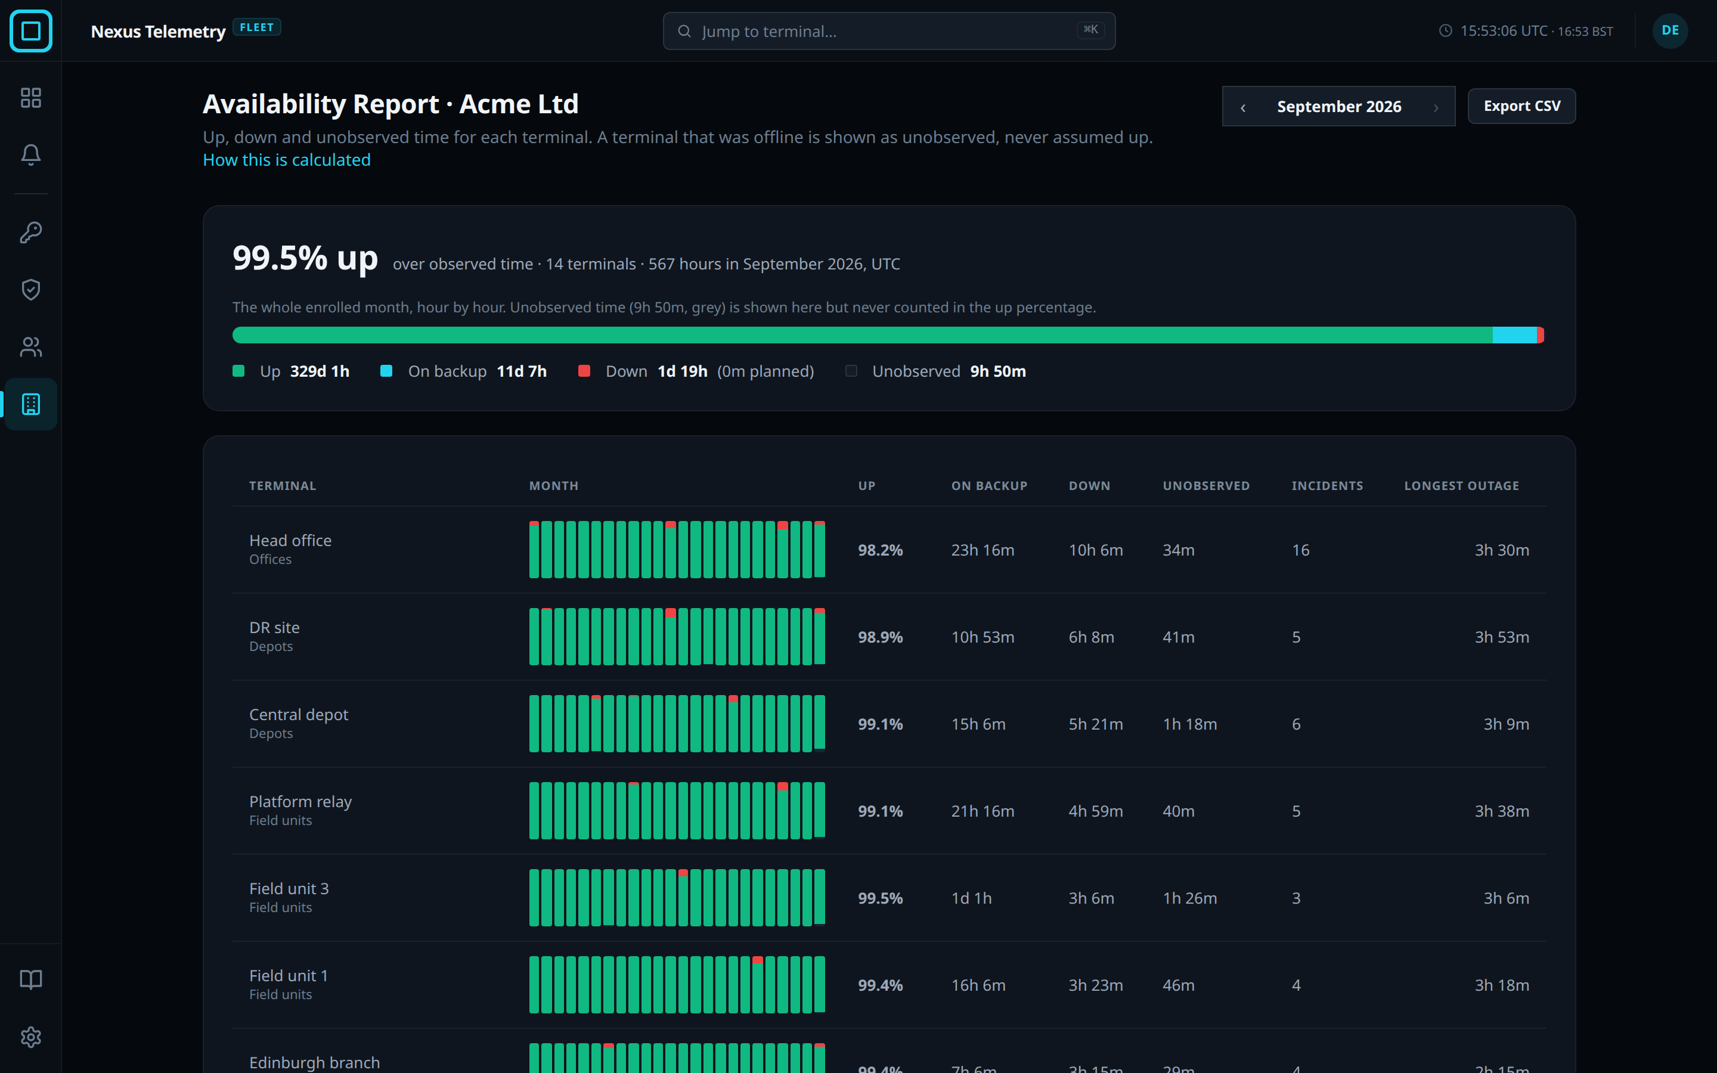Open the book documentation icon in sidebar
The height and width of the screenshot is (1073, 1717).
pos(30,979)
